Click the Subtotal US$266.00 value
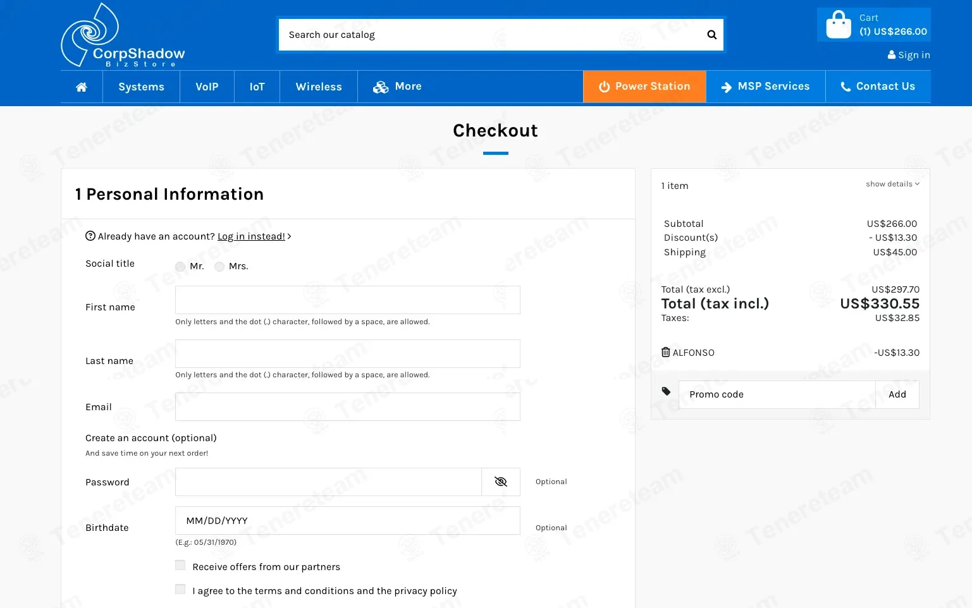Image resolution: width=972 pixels, height=608 pixels. pyautogui.click(x=892, y=224)
